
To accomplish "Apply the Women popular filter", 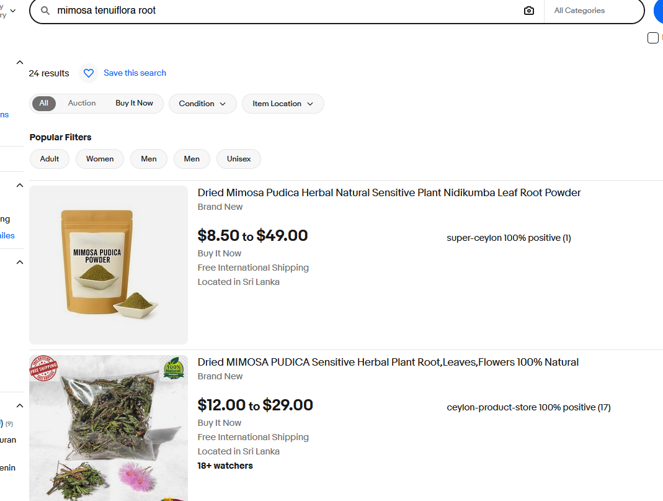I will tap(100, 159).
